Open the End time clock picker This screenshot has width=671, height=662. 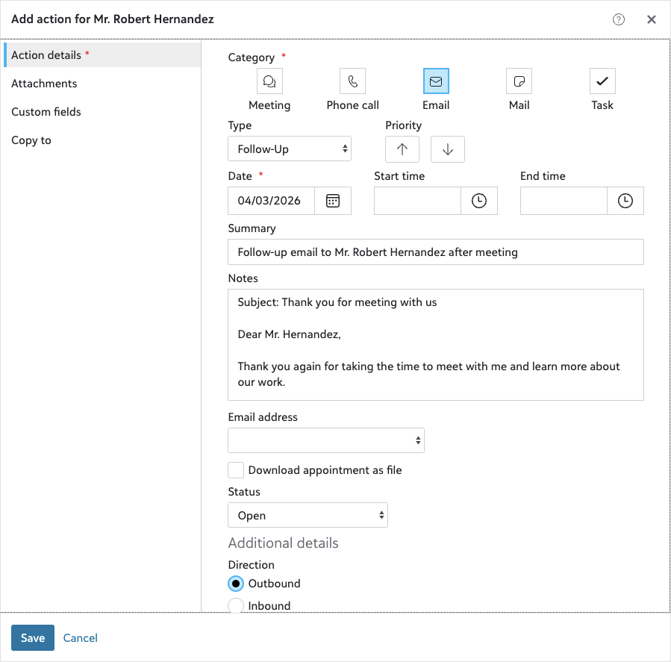tap(625, 201)
